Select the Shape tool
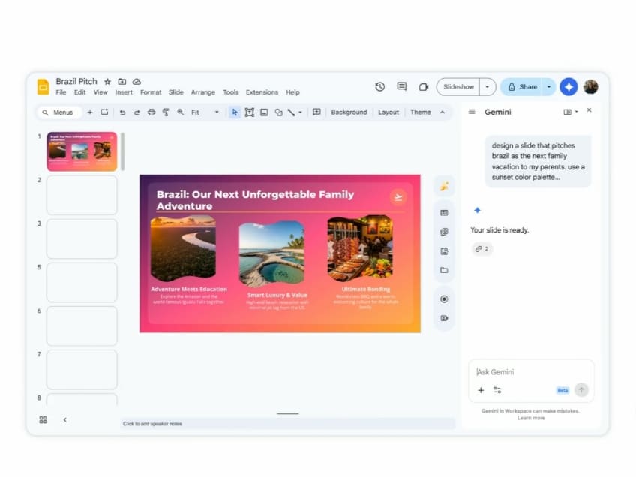636x477 pixels. pos(279,111)
